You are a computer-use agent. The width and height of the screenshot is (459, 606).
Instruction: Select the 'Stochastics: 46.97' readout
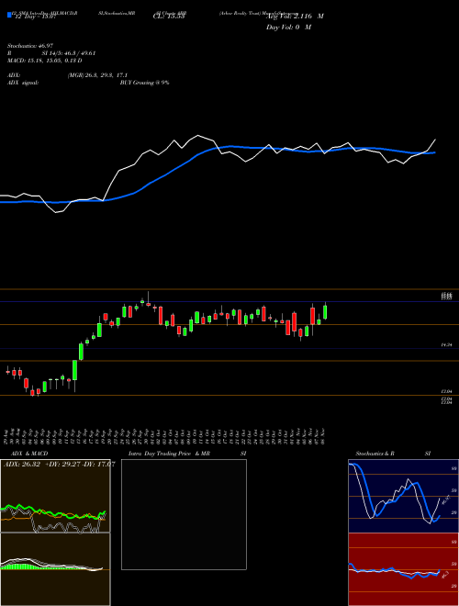coord(29,47)
